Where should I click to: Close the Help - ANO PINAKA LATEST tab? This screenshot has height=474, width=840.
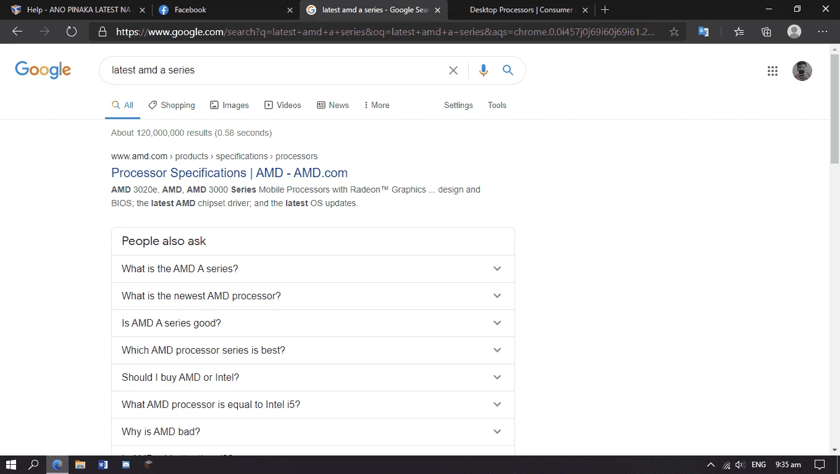pos(143,10)
